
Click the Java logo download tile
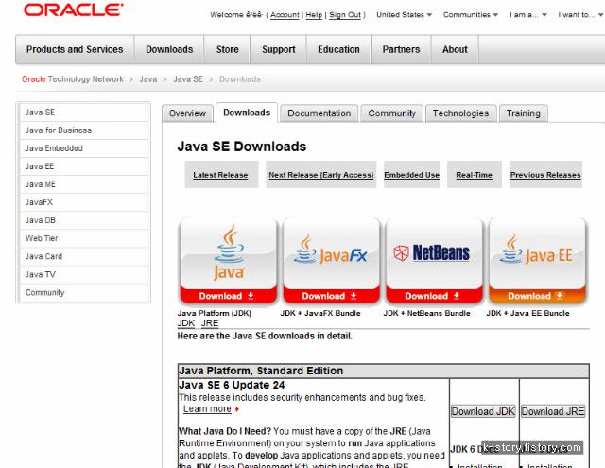coord(229,253)
